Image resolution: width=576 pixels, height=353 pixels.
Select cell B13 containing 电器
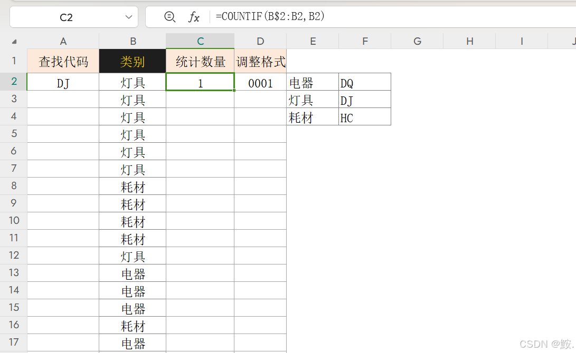click(133, 273)
